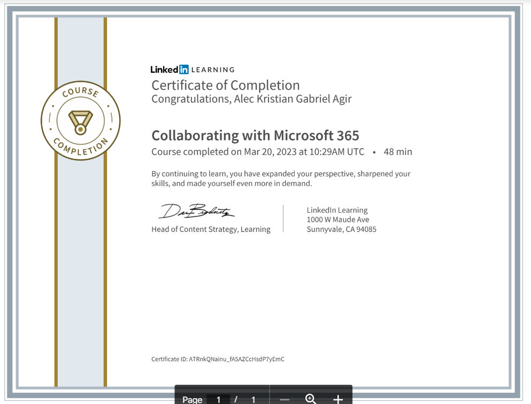The height and width of the screenshot is (404, 531).
Task: Click the zoom in plus icon
Action: pyautogui.click(x=338, y=399)
